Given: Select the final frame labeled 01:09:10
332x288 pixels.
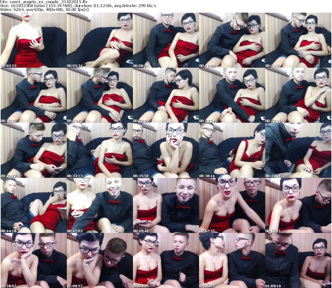Looking at the screenshot, I should coord(298,260).
